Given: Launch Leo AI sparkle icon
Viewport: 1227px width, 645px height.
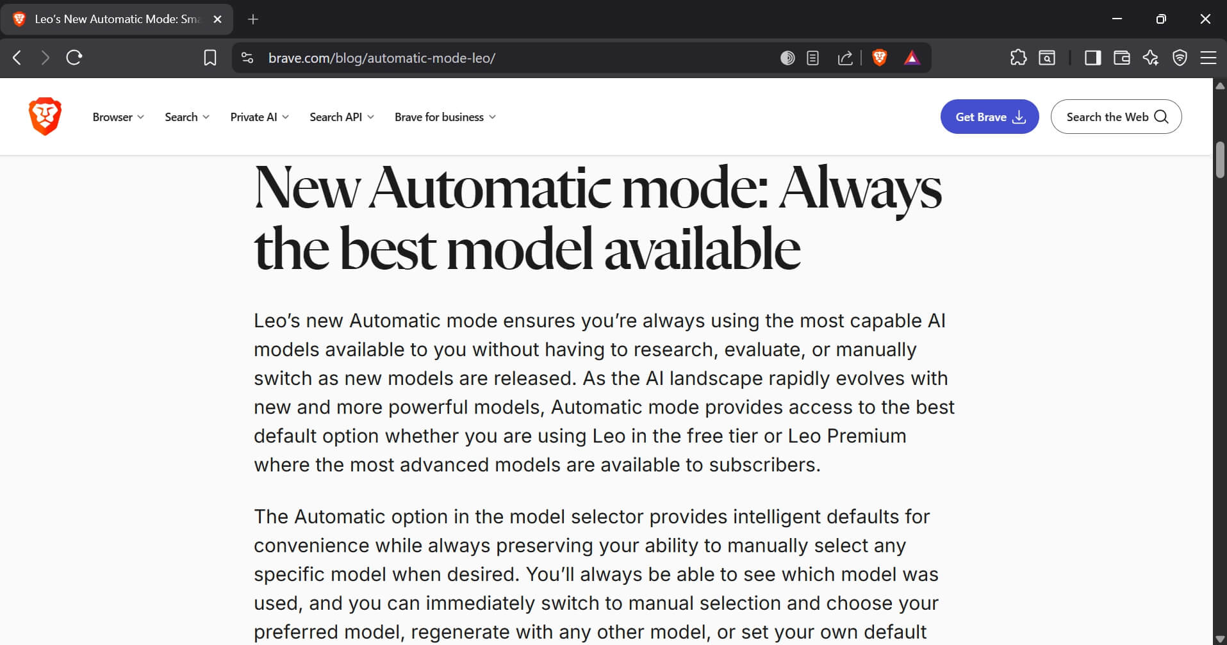Looking at the screenshot, I should [x=1151, y=58].
